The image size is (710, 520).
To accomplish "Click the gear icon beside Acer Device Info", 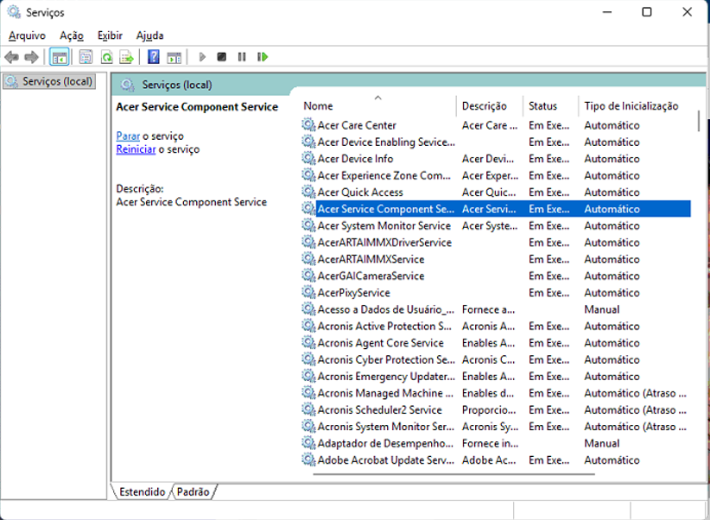I will (x=309, y=159).
